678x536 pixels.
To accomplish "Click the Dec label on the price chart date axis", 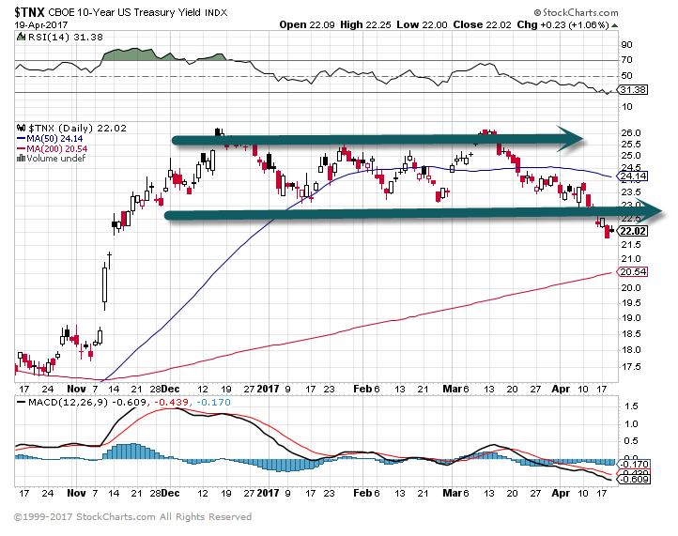I will click(170, 389).
